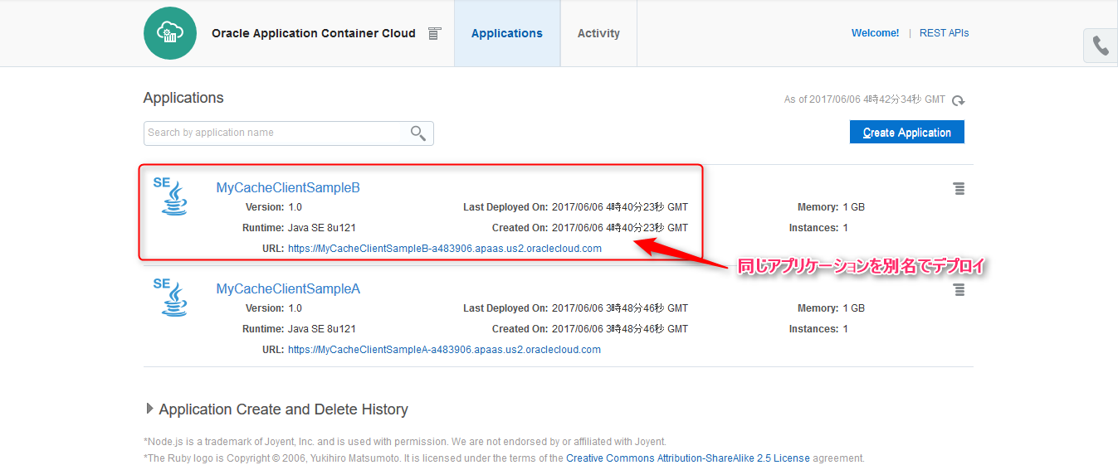Click the Create Application button
Image resolution: width=1118 pixels, height=465 pixels.
click(x=907, y=132)
